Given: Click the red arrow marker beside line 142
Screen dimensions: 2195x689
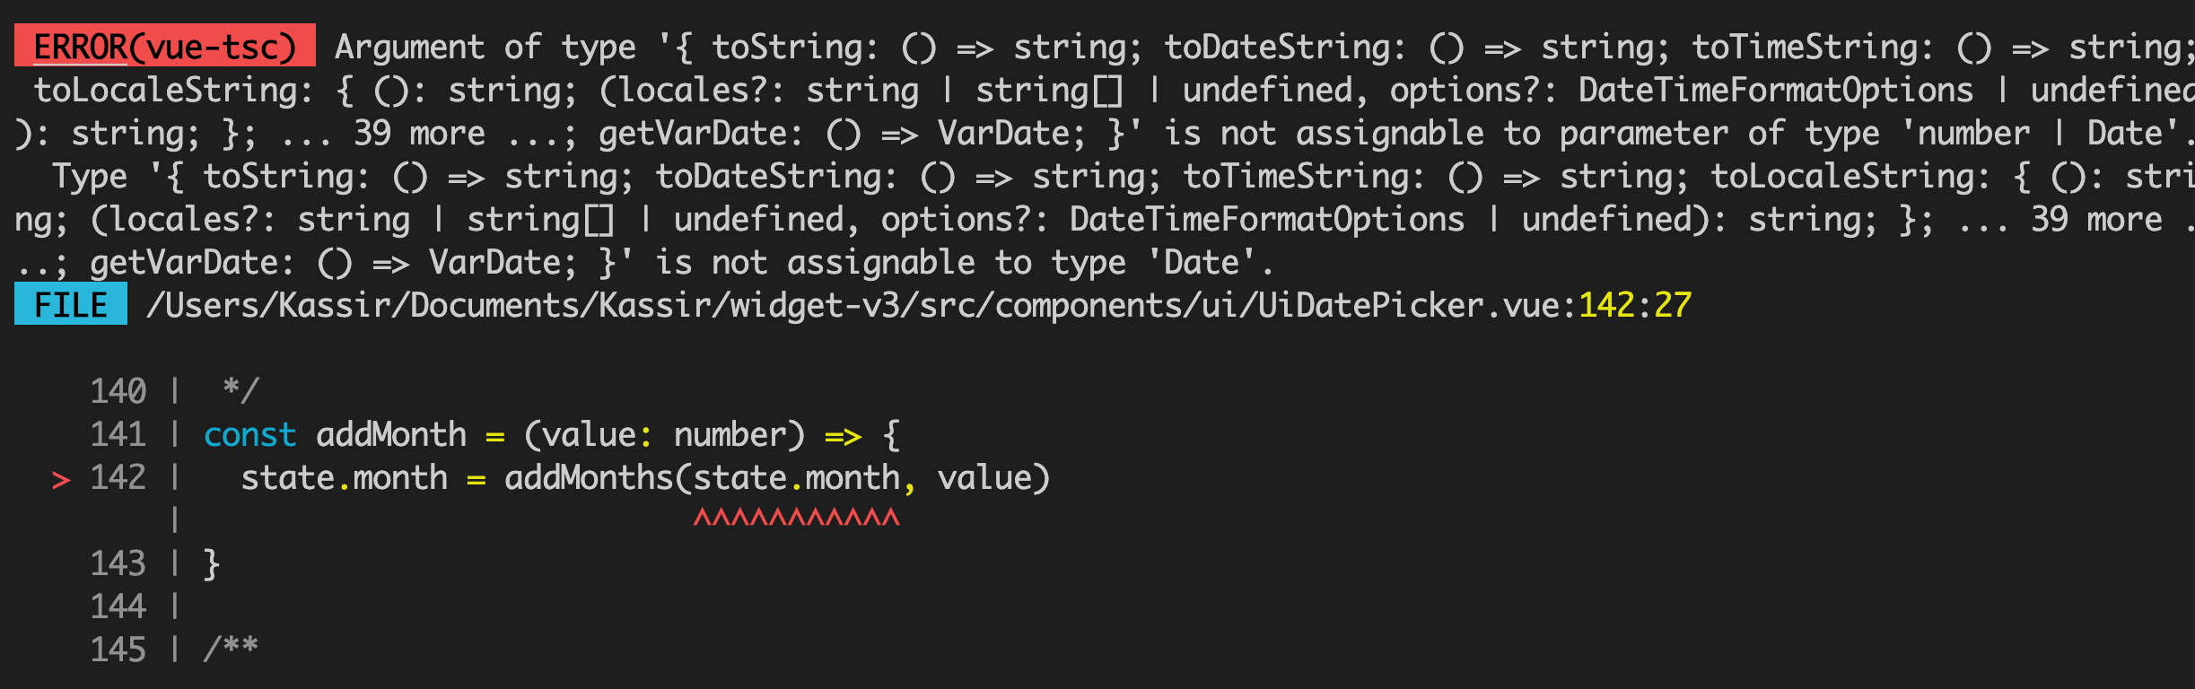Looking at the screenshot, I should (60, 480).
